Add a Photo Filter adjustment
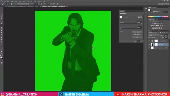Viewport: 170px width, 96px height. click(158, 26)
